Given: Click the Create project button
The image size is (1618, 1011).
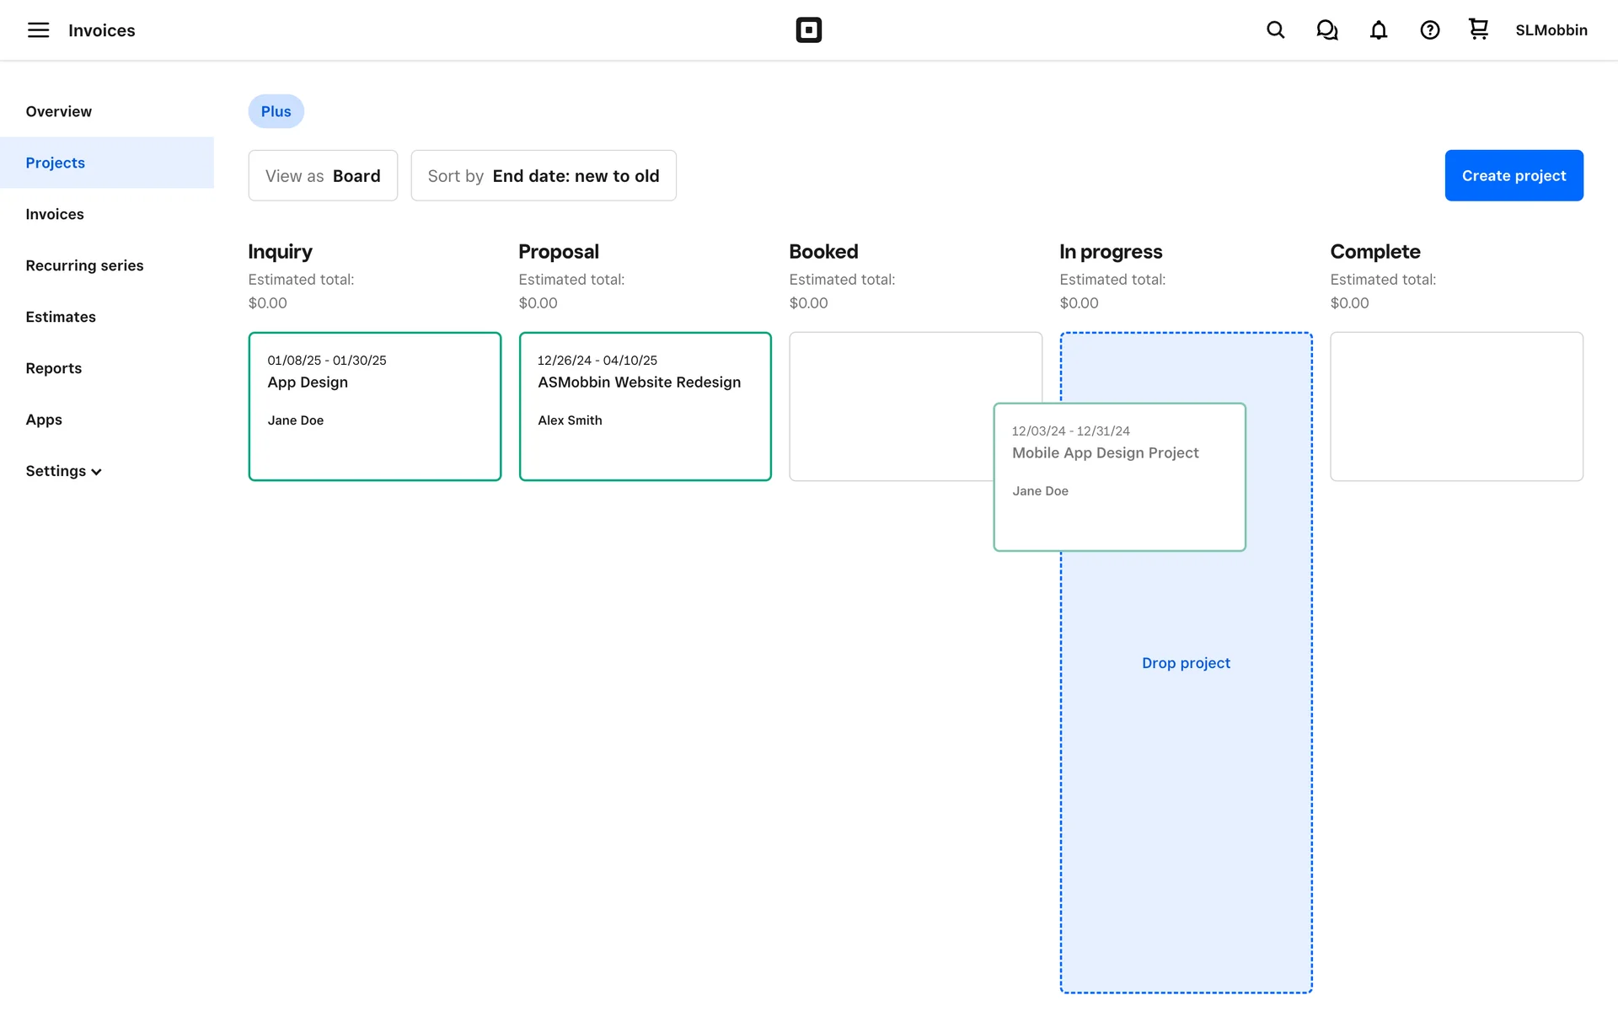Looking at the screenshot, I should pyautogui.click(x=1514, y=175).
